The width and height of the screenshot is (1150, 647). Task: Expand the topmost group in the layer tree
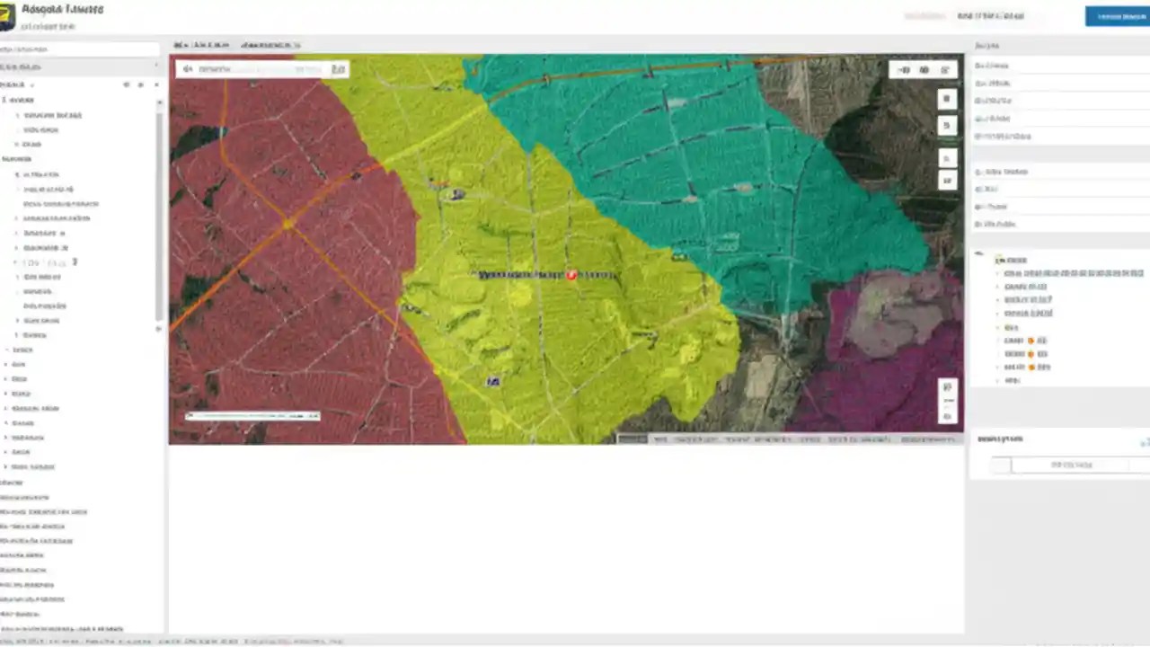tap(6, 100)
